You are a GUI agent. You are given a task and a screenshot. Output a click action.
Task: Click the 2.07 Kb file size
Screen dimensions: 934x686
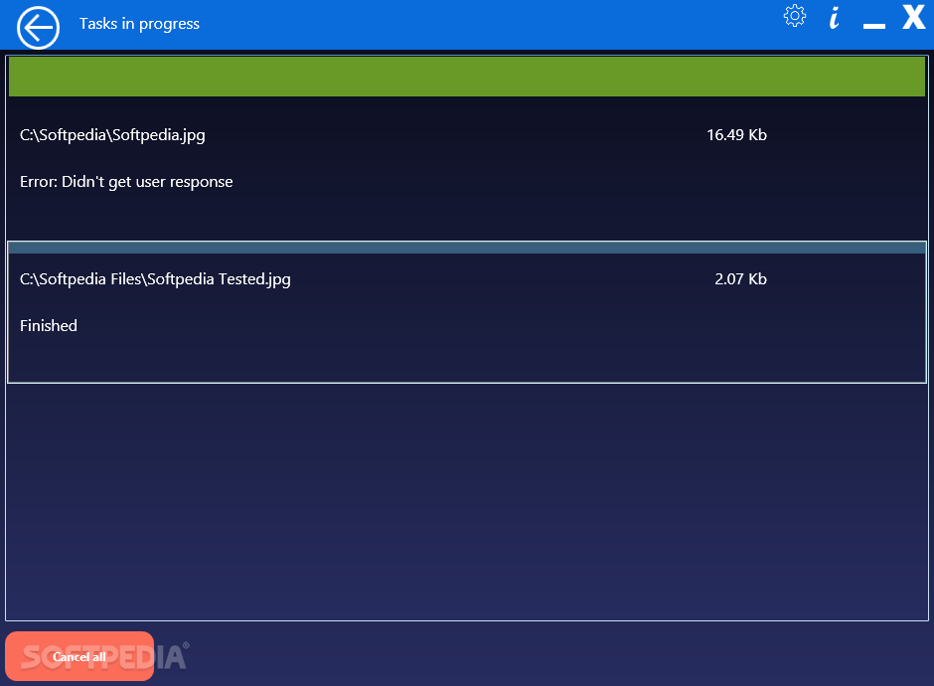(740, 279)
